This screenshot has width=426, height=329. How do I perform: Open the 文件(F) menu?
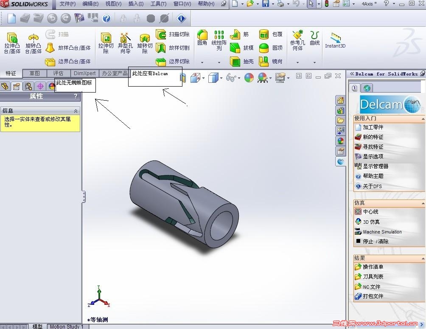(67, 4)
